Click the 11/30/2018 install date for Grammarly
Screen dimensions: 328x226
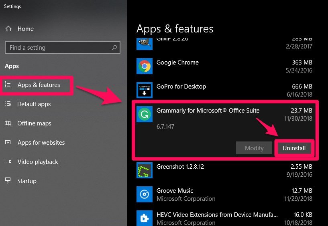tap(298, 119)
